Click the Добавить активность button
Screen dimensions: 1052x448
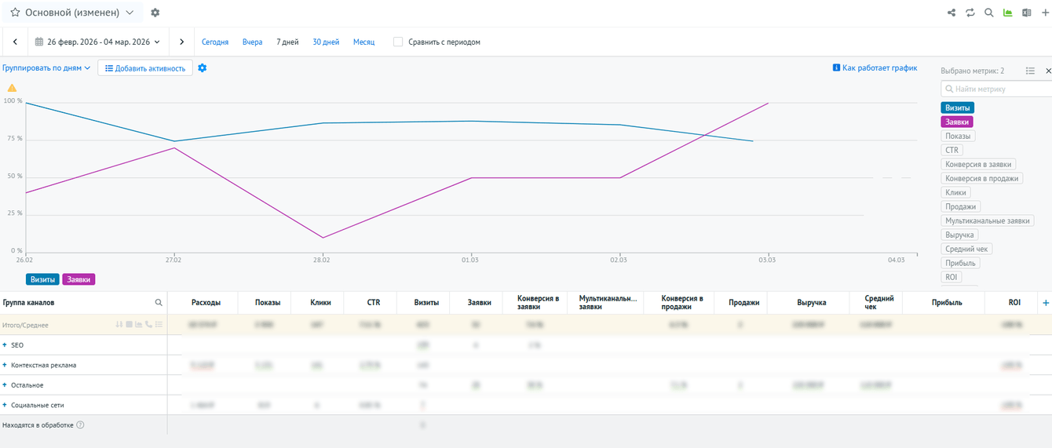pyautogui.click(x=145, y=68)
